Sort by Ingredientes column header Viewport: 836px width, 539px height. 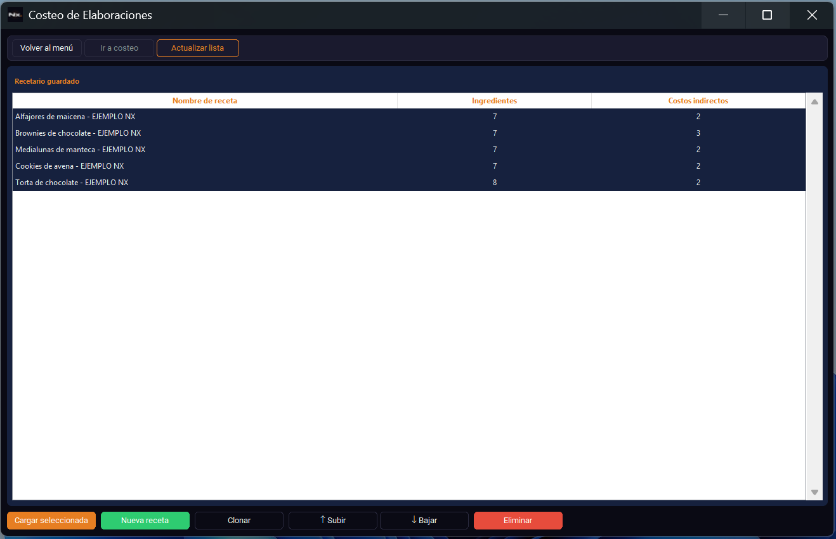[495, 101]
